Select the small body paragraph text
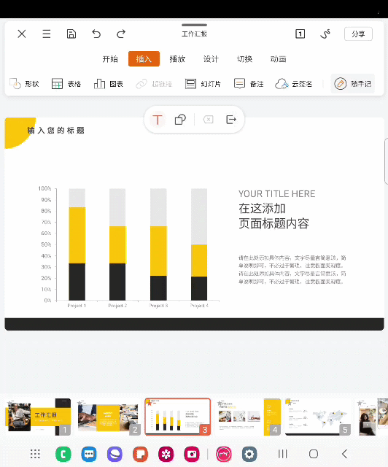Image resolution: width=388 pixels, height=467 pixels. (x=292, y=269)
